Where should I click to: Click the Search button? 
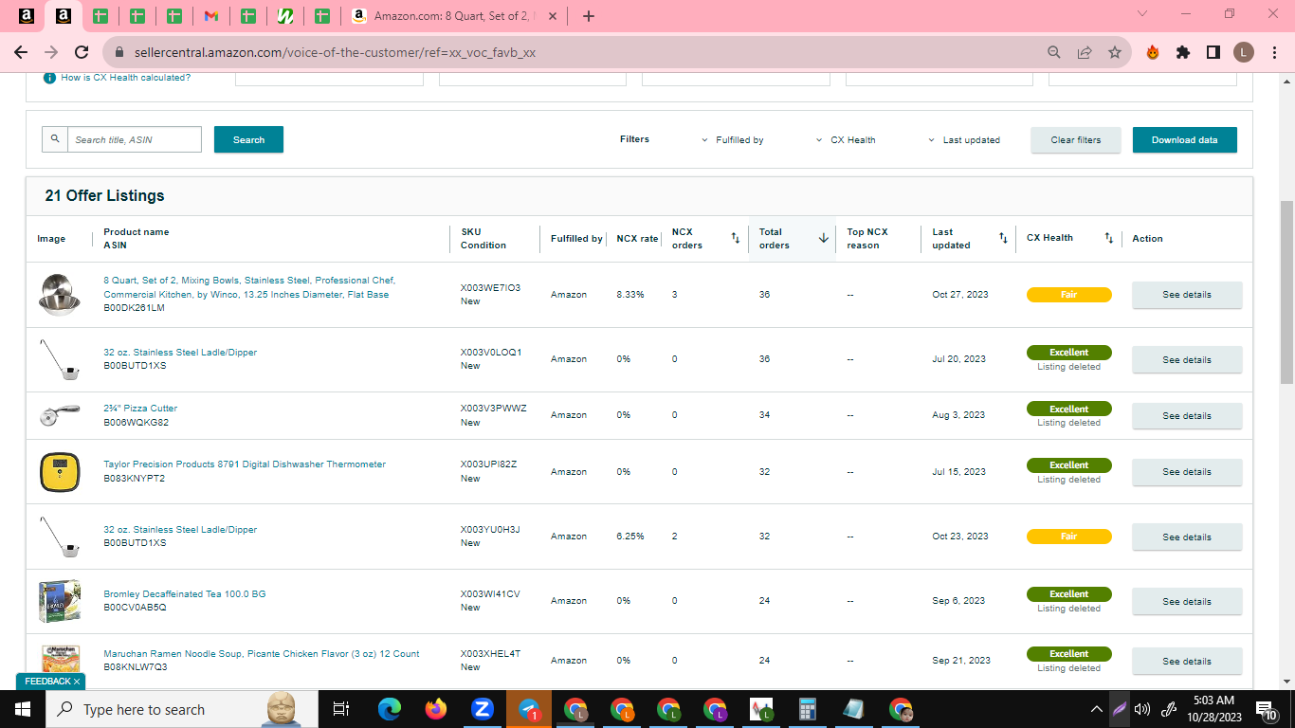point(248,139)
